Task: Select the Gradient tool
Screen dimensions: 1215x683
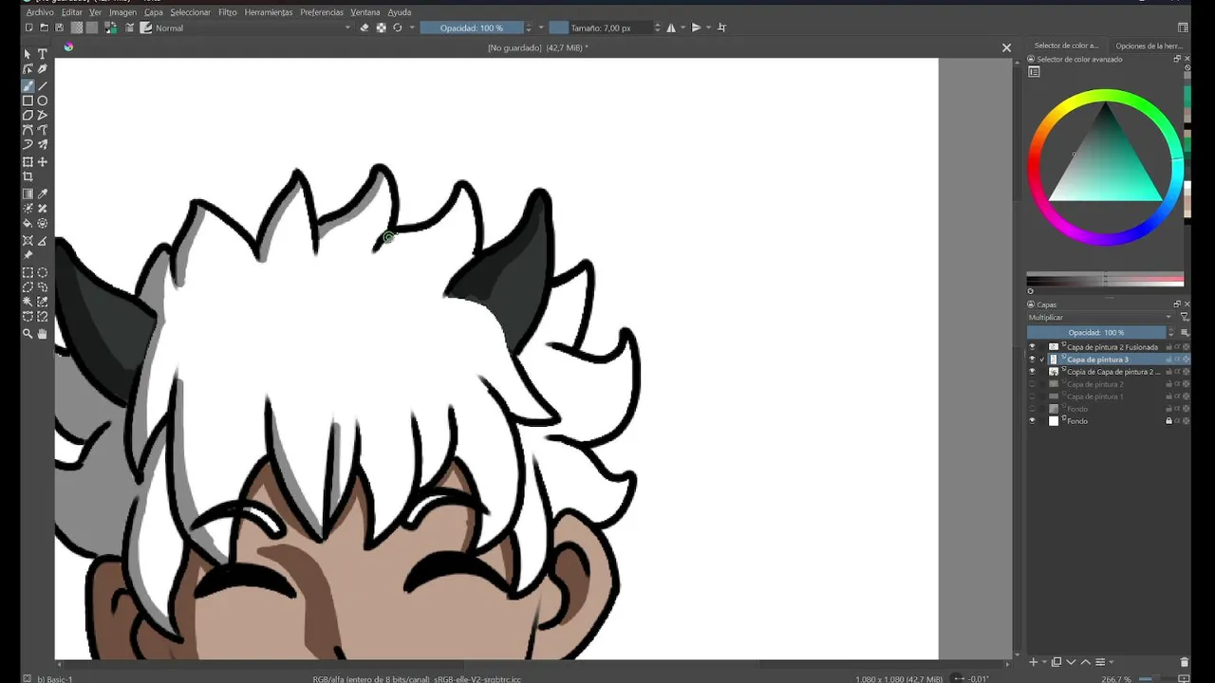Action: [x=28, y=194]
